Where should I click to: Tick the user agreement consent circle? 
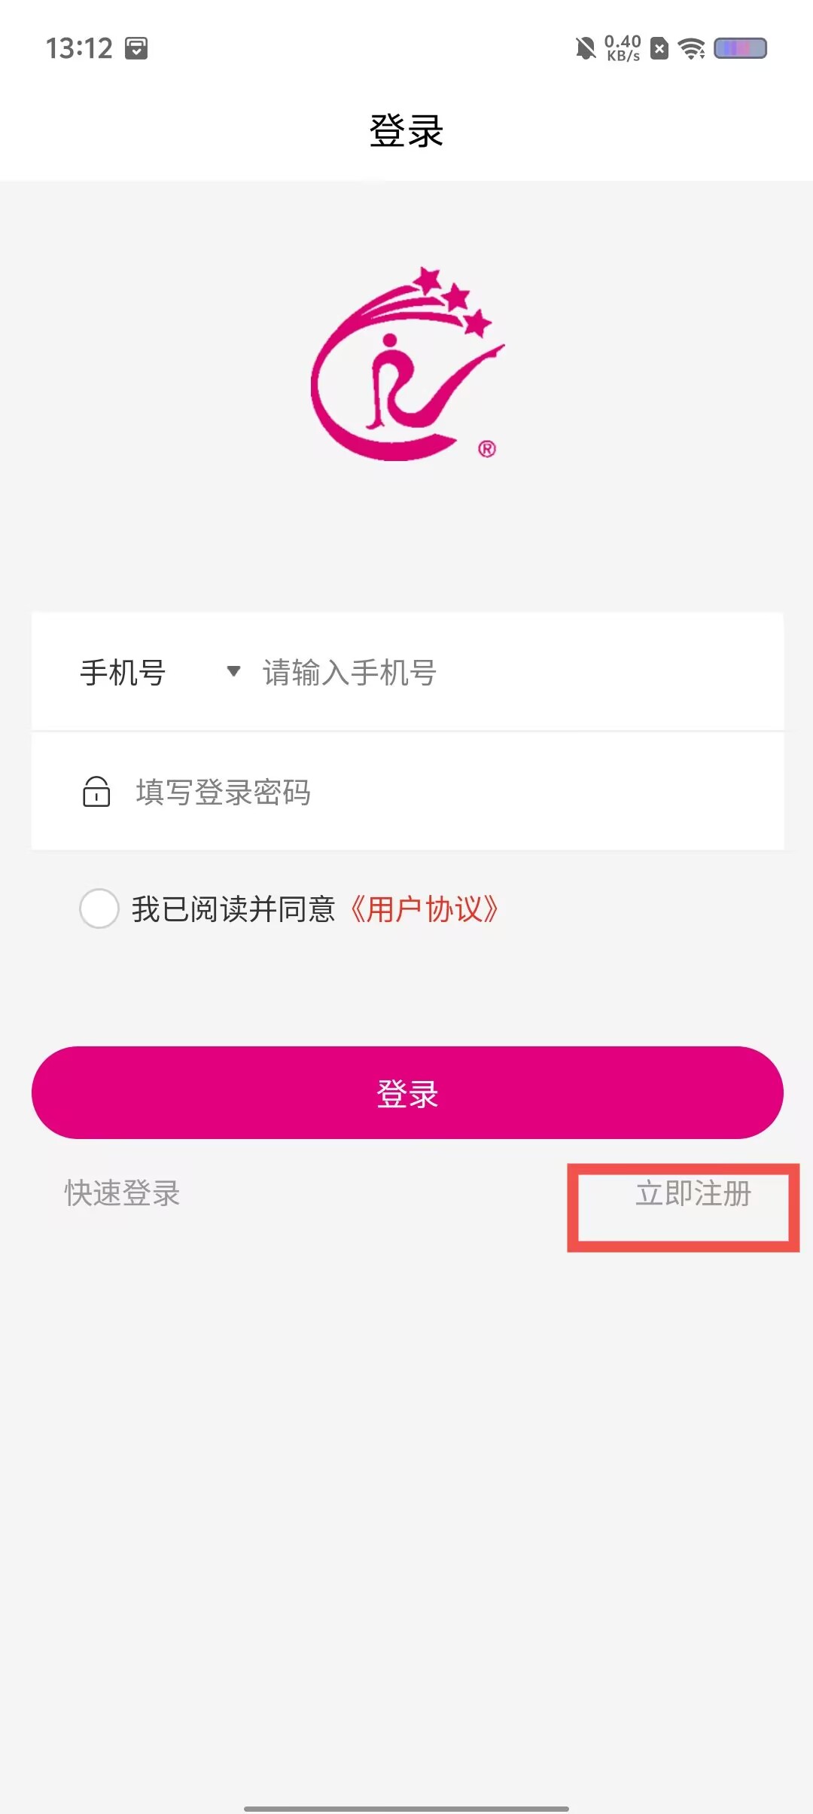click(99, 909)
